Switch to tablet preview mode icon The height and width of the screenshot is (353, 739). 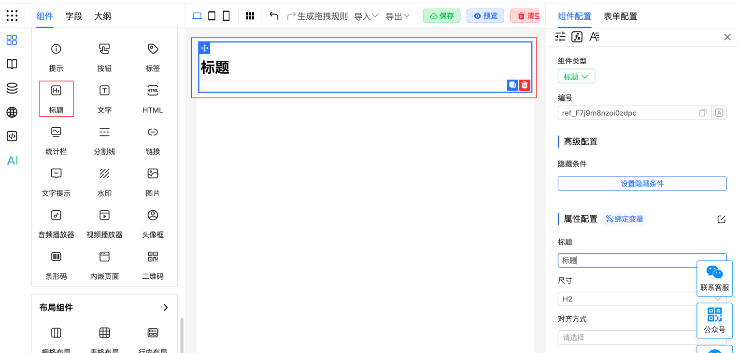(x=212, y=15)
